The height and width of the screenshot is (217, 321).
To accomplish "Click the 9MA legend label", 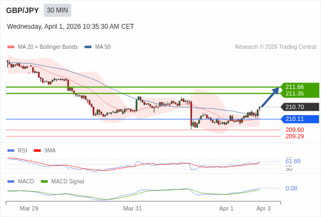I will pos(50,151).
